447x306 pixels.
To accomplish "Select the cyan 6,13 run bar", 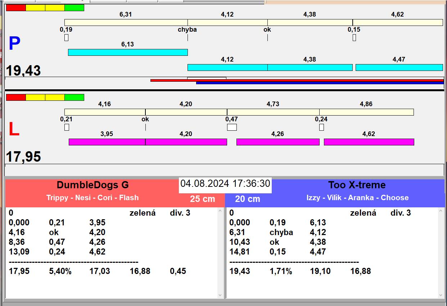I will (128, 52).
